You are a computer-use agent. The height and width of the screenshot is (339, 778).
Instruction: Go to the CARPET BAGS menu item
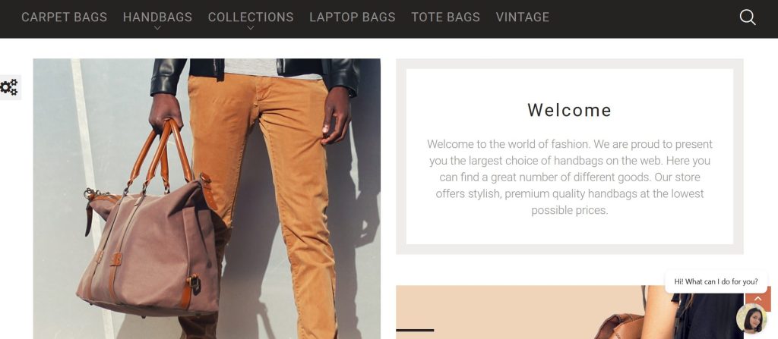64,17
